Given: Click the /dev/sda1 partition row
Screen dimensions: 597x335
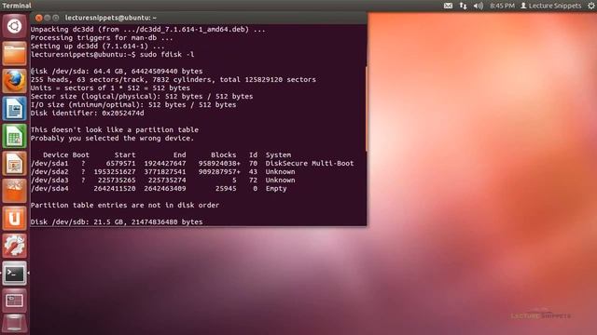Looking at the screenshot, I should point(192,164).
